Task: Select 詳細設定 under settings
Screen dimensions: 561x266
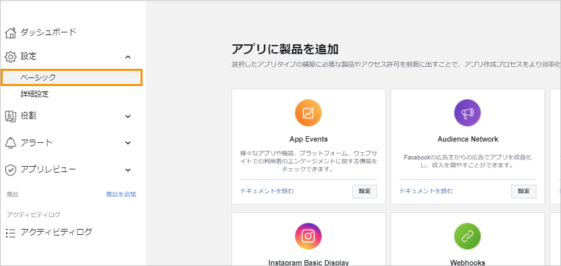Action: [34, 95]
